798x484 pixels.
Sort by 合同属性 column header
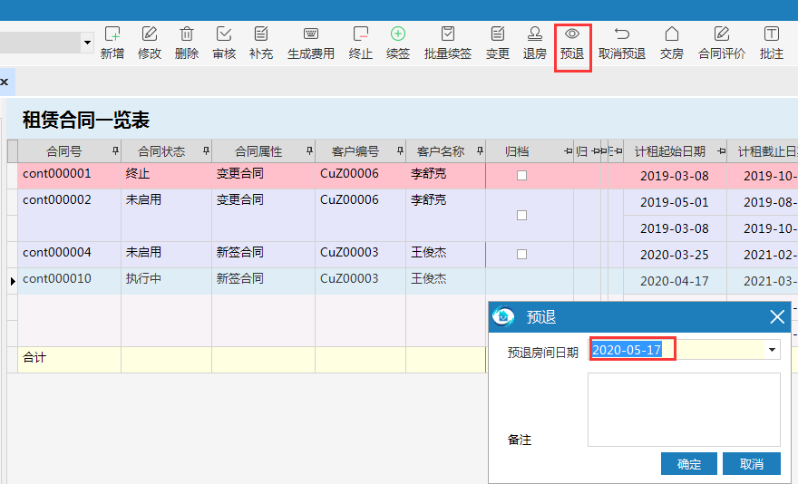point(258,151)
